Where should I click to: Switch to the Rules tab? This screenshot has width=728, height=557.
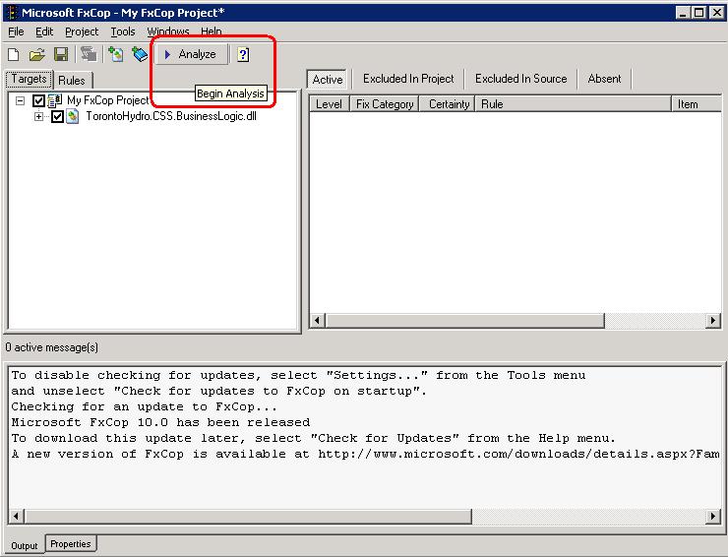point(73,81)
